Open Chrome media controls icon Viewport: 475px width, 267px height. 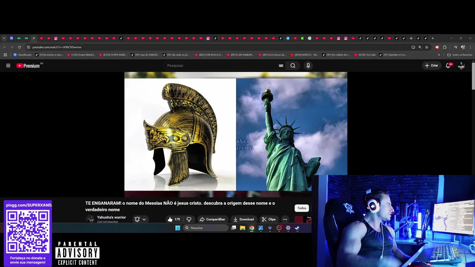pos(456,47)
